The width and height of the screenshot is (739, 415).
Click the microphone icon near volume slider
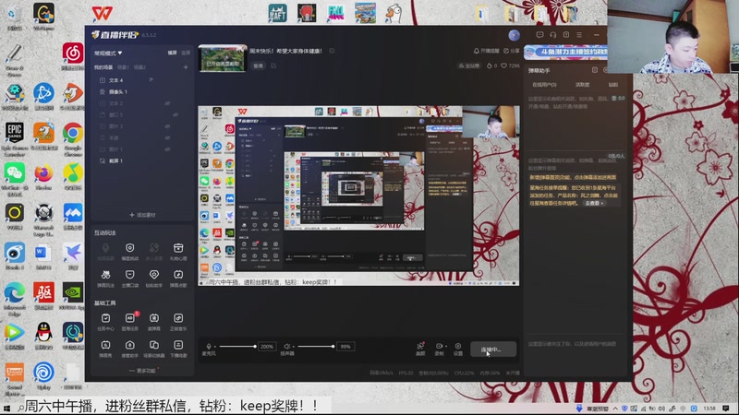[x=209, y=347]
